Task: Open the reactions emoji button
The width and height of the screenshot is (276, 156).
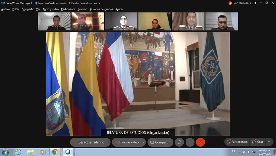Action: click(179, 142)
